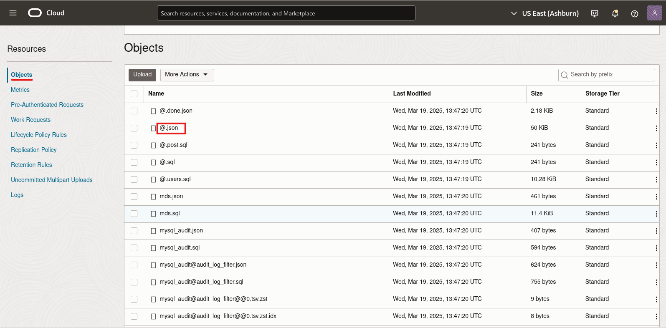
Task: Open Pre-Authenticated Requests section
Action: pyautogui.click(x=47, y=105)
